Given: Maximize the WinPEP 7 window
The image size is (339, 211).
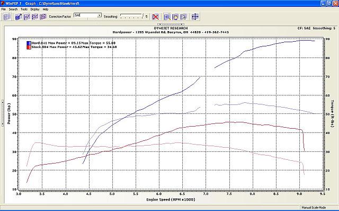Looking at the screenshot, I should click(x=329, y=3).
